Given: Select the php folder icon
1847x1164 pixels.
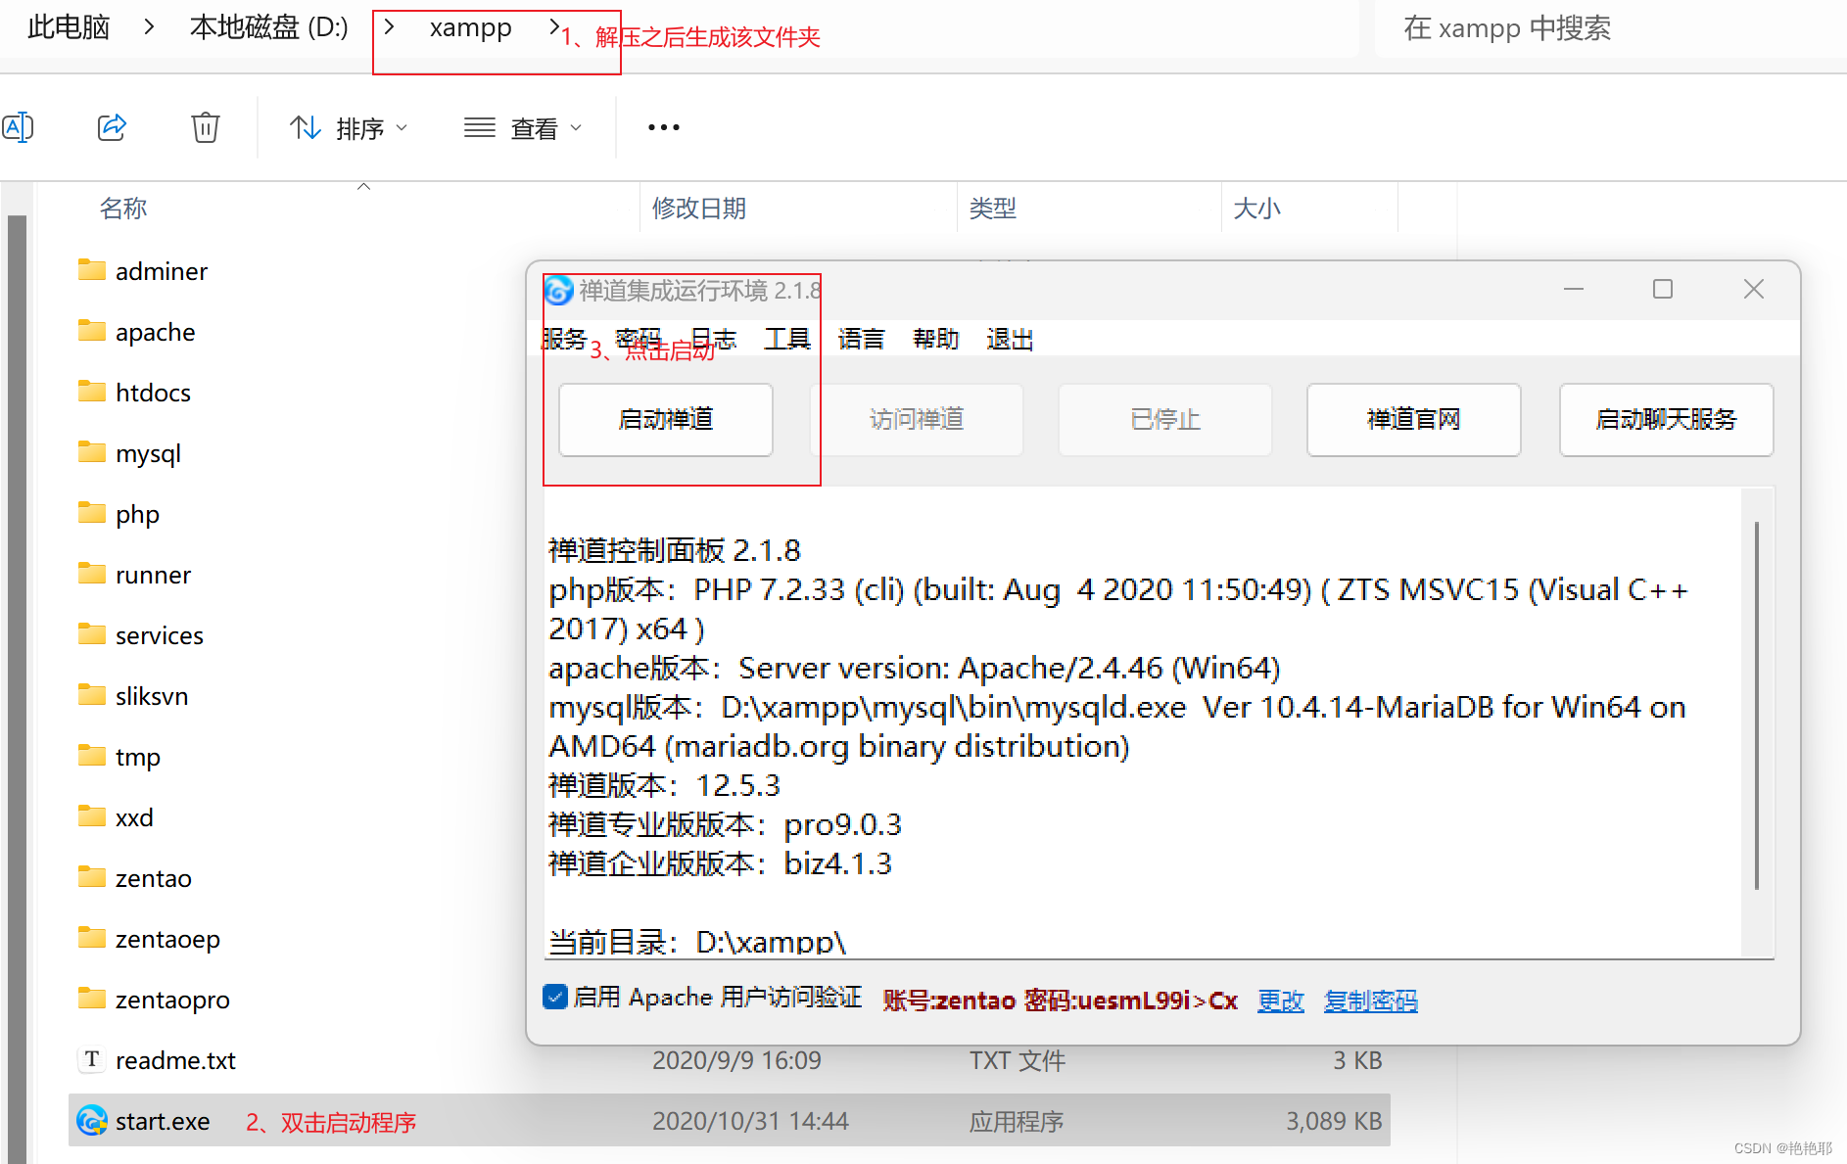Looking at the screenshot, I should (x=92, y=512).
